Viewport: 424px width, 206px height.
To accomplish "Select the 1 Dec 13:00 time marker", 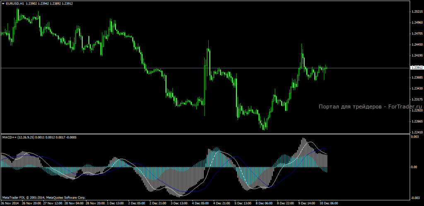I will pyautogui.click(x=116, y=204).
